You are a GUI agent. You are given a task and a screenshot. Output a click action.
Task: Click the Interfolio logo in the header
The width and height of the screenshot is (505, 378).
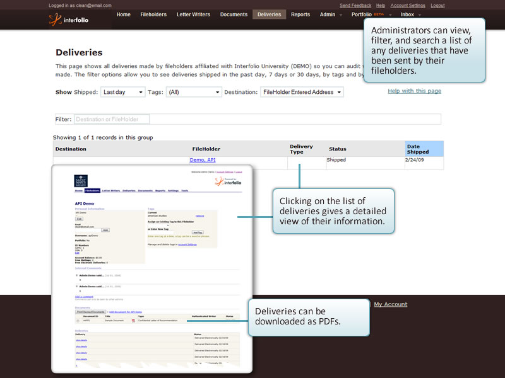(x=69, y=20)
